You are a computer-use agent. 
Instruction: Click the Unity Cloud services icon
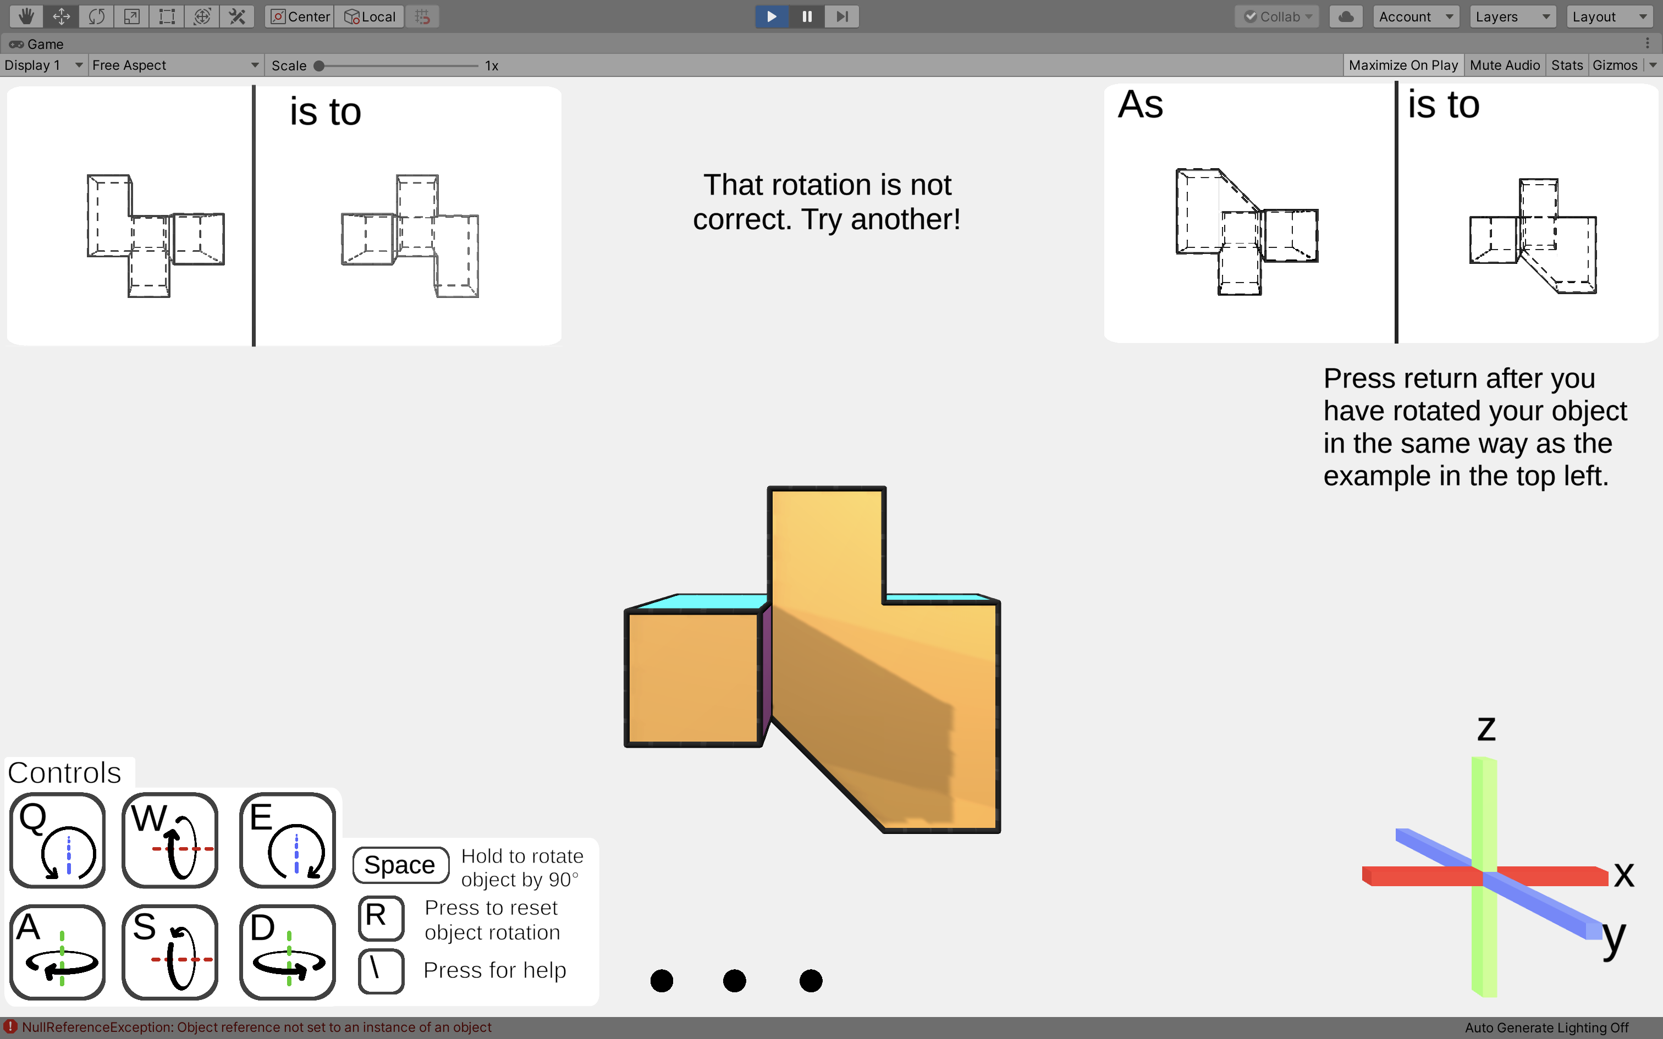pos(1345,16)
